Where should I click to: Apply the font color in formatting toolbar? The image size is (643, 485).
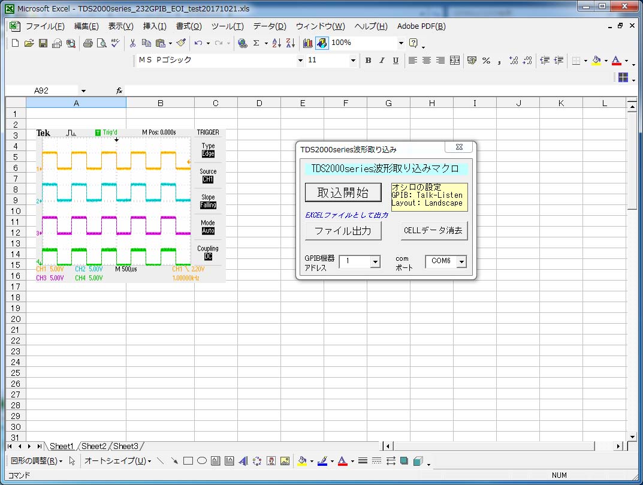(616, 61)
